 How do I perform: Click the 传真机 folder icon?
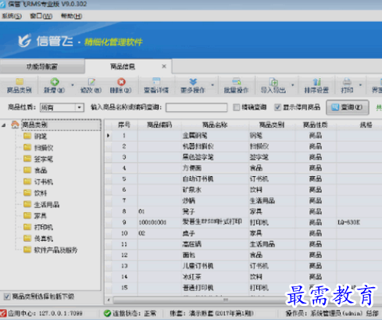pos(27,238)
